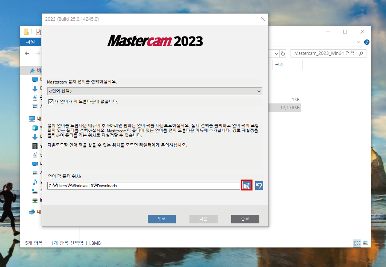The height and width of the screenshot is (267, 386).
Task: Click the reset path undo-arrow icon
Action: point(259,185)
